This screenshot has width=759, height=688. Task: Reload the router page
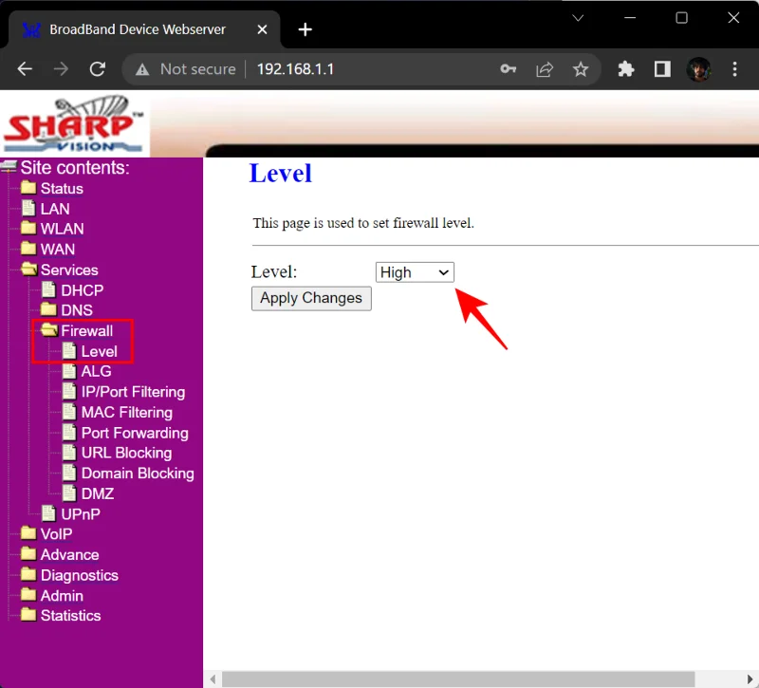[x=97, y=69]
